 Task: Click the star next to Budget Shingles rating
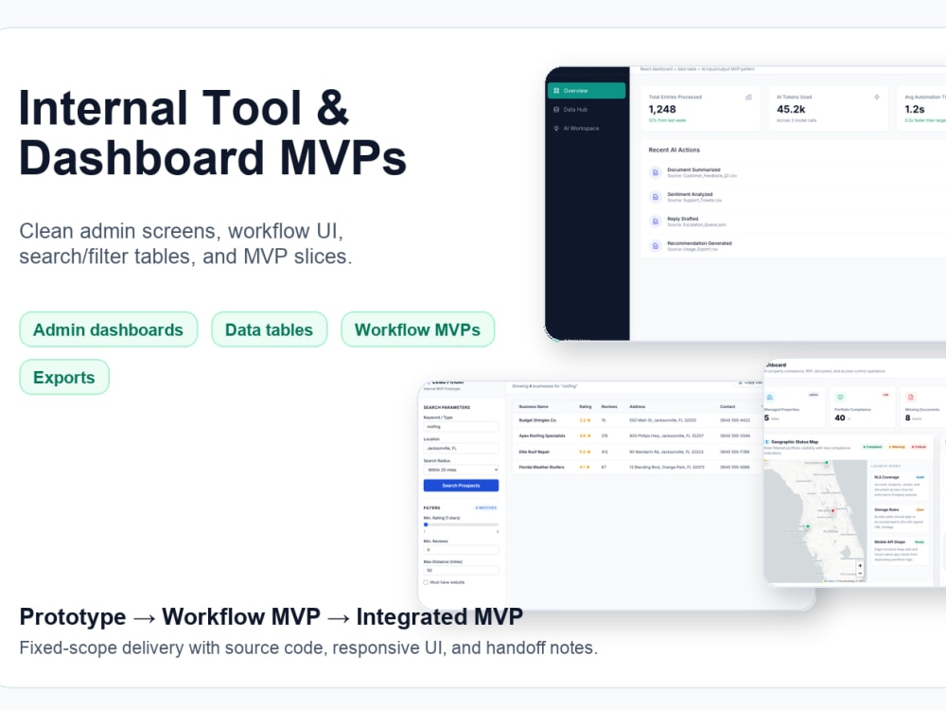pyautogui.click(x=588, y=420)
